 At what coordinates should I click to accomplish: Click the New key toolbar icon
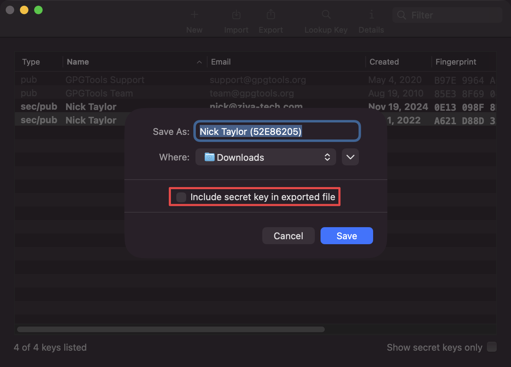[x=194, y=15]
